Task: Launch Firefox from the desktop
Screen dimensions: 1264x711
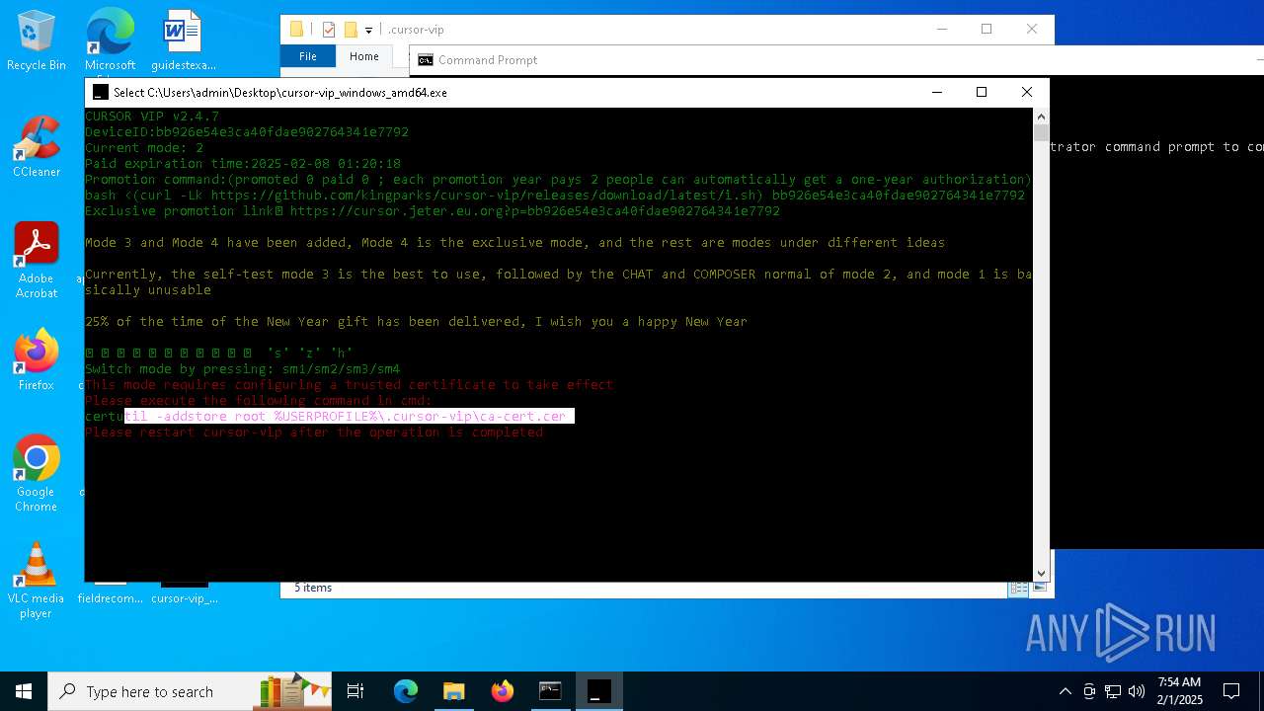Action: (x=37, y=360)
